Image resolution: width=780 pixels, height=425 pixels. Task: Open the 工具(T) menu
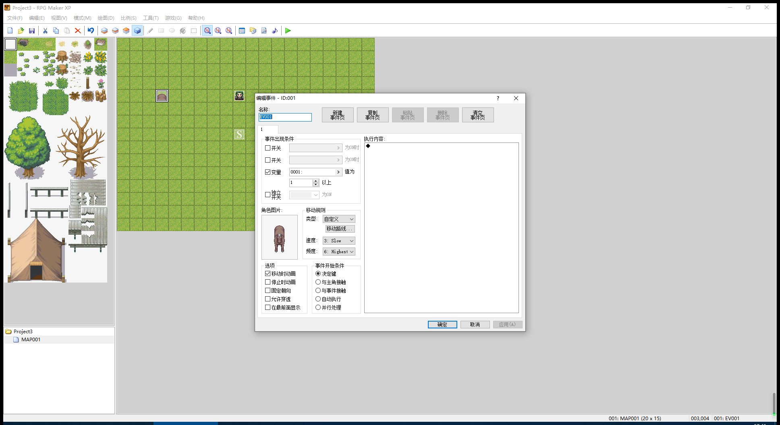tap(151, 18)
